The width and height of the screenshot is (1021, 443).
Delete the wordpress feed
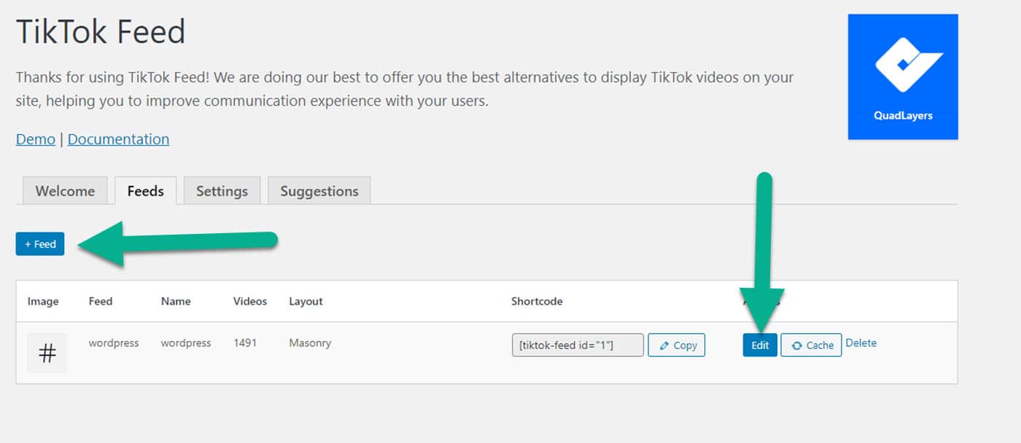click(x=861, y=343)
